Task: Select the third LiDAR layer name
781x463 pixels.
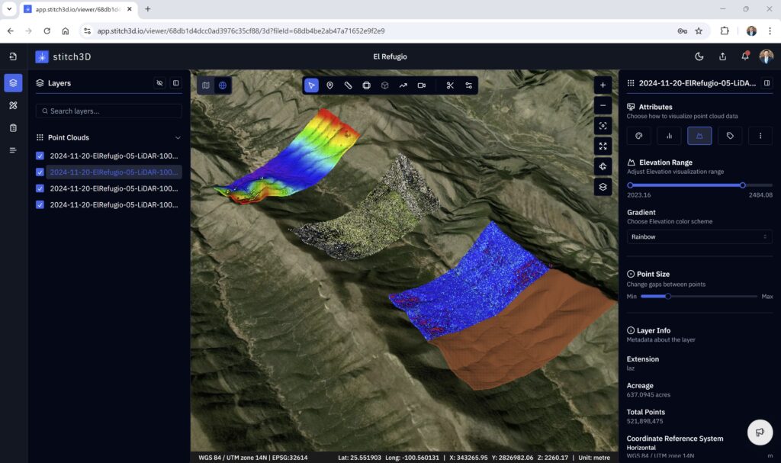Action: coord(113,188)
